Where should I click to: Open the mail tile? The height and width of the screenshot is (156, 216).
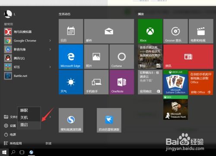pyautogui.click(x=109, y=31)
